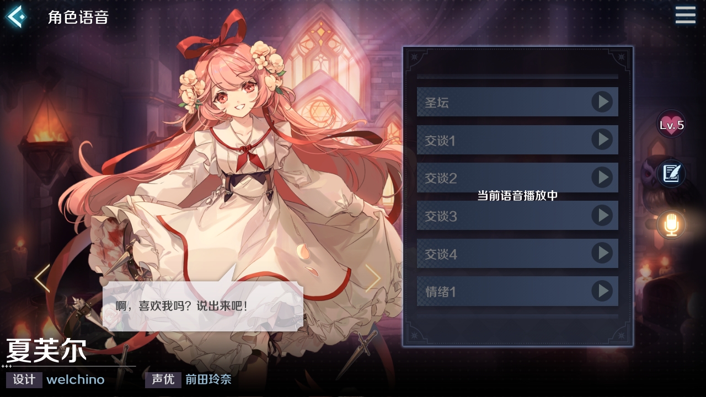Play the 圣坛 voice line
Image resolution: width=706 pixels, height=397 pixels.
(x=602, y=102)
